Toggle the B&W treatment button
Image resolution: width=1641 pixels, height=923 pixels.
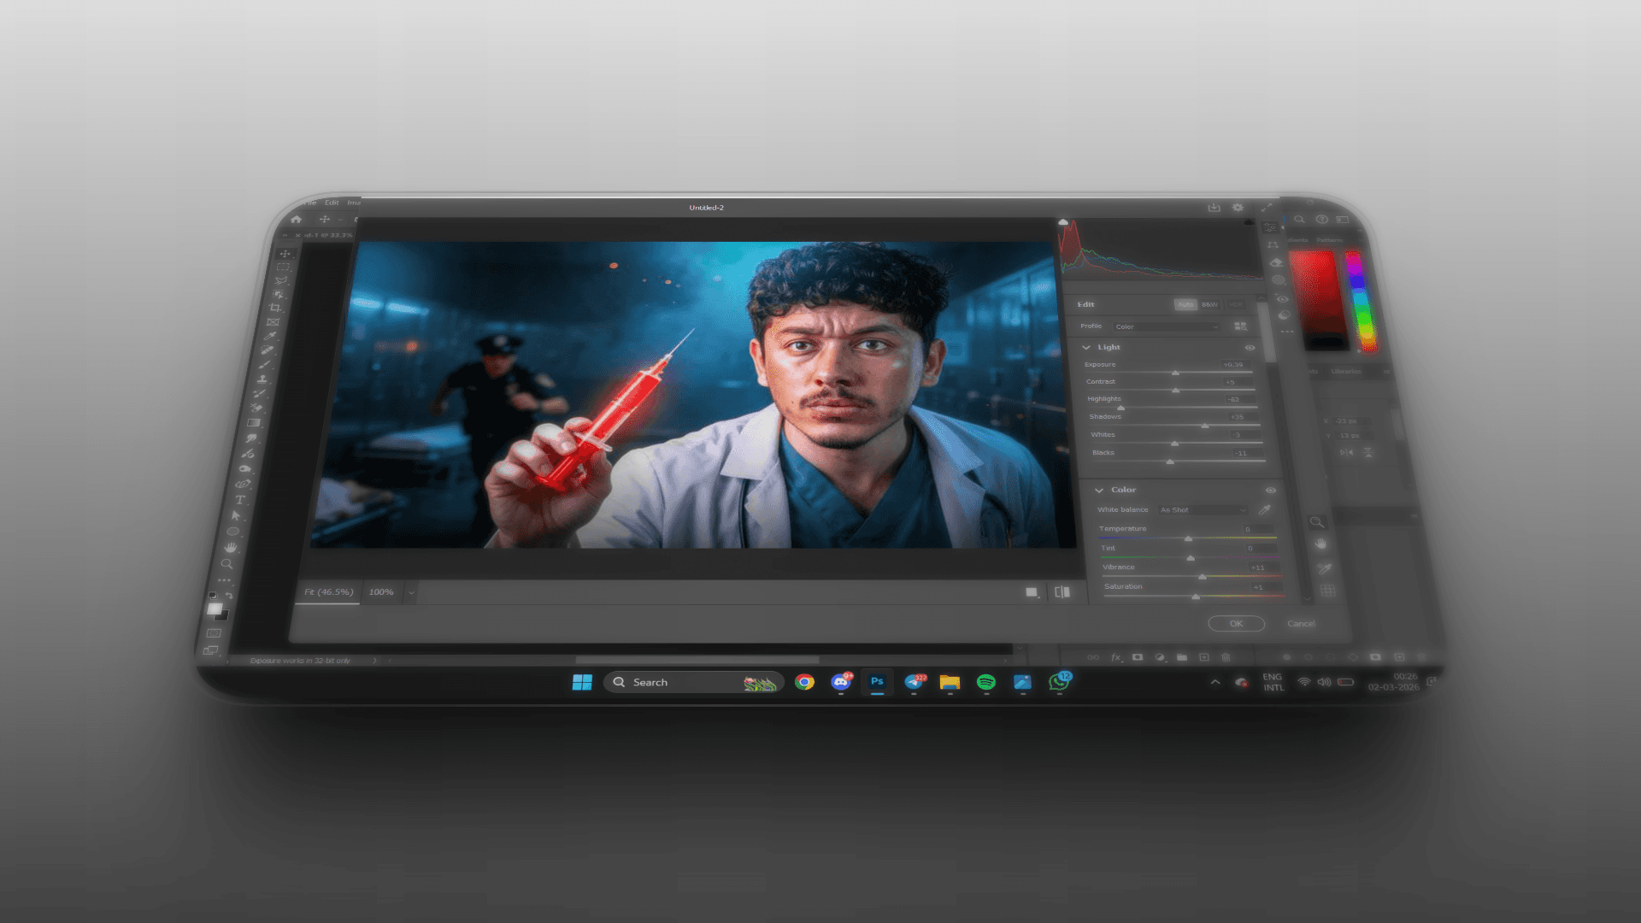click(1209, 305)
